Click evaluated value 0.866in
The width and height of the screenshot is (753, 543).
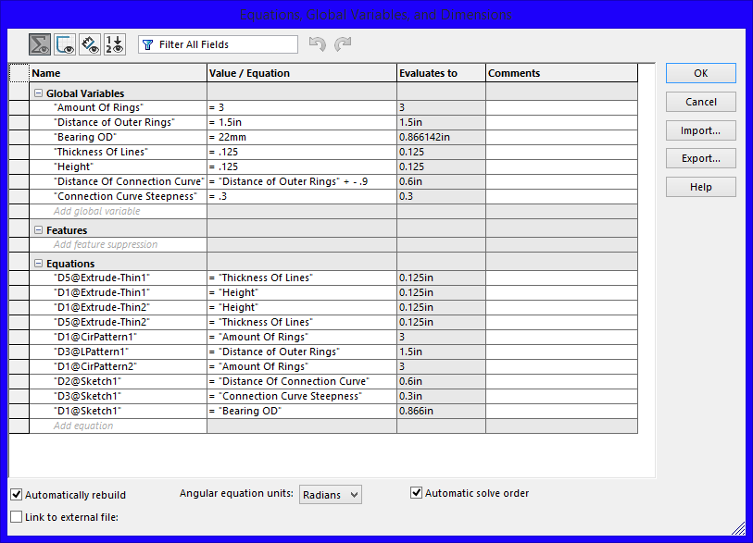coord(441,411)
